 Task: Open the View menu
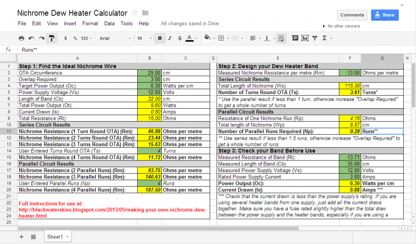[52, 24]
